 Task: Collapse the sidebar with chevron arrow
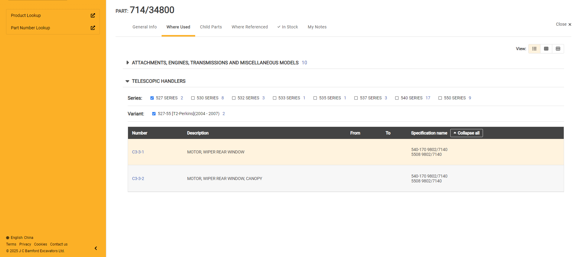[96, 248]
